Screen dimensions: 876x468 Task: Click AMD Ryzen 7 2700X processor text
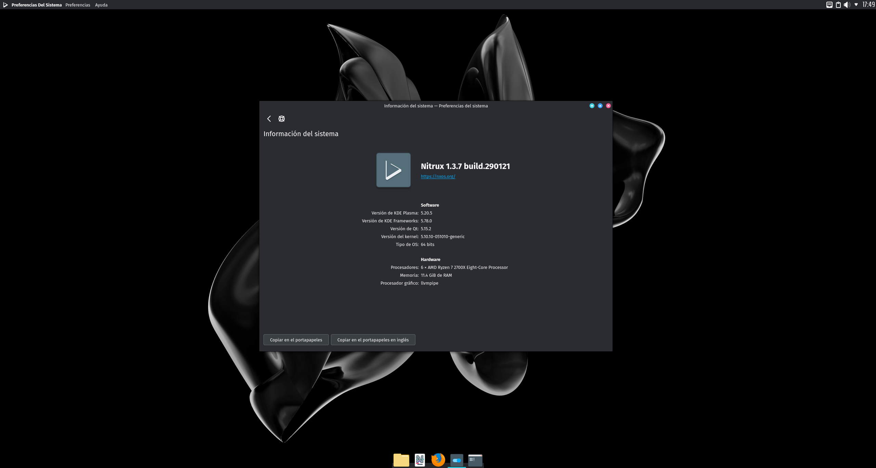(464, 267)
